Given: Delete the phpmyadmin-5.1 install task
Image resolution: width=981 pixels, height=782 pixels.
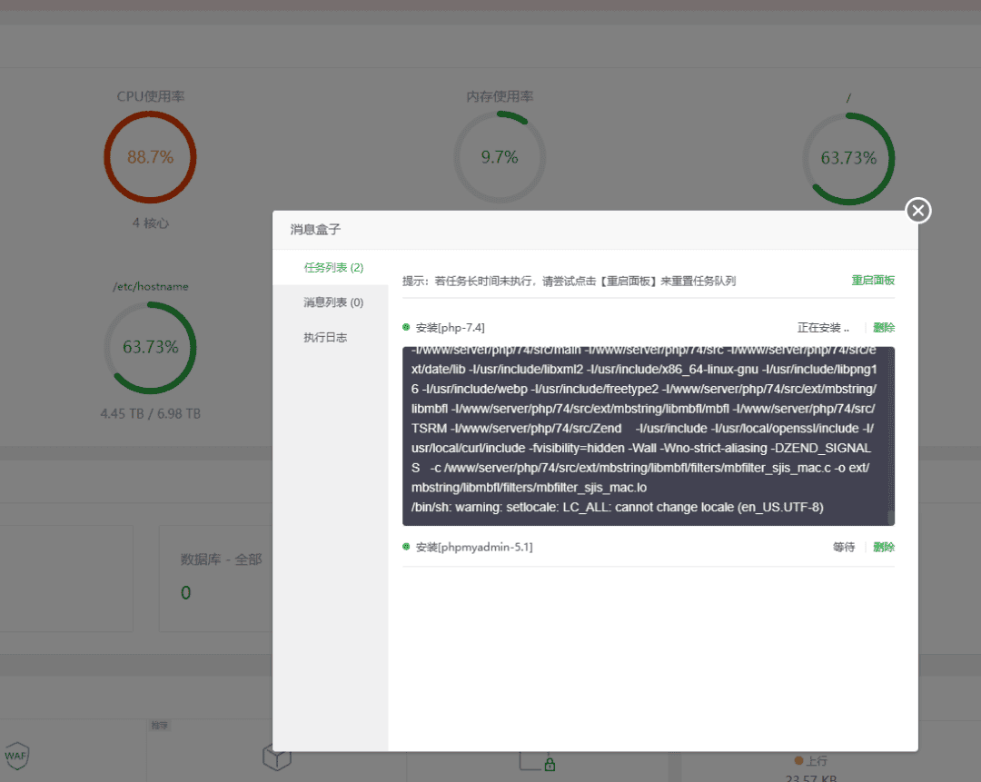Looking at the screenshot, I should tap(883, 548).
